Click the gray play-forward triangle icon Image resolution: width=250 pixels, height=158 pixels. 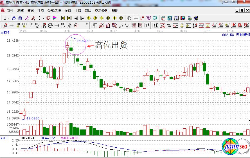click(x=82, y=18)
